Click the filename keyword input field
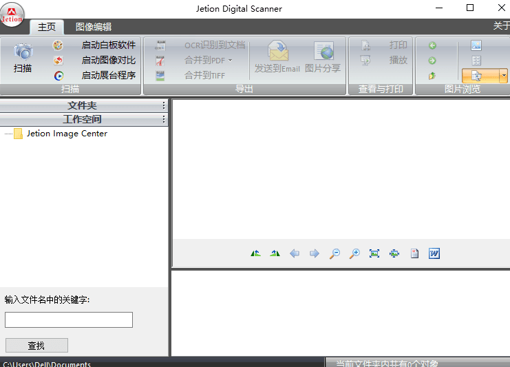The image size is (510, 367). pos(69,319)
